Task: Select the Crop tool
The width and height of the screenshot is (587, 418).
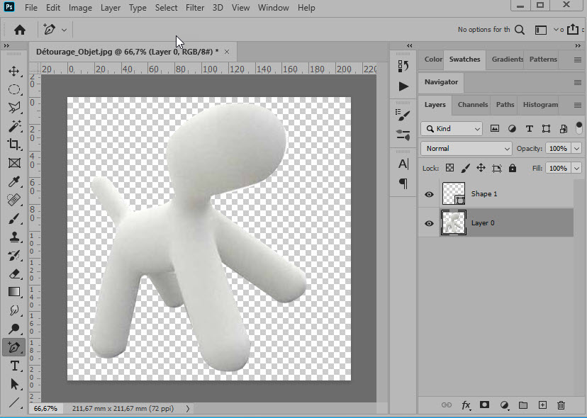Action: coord(14,145)
